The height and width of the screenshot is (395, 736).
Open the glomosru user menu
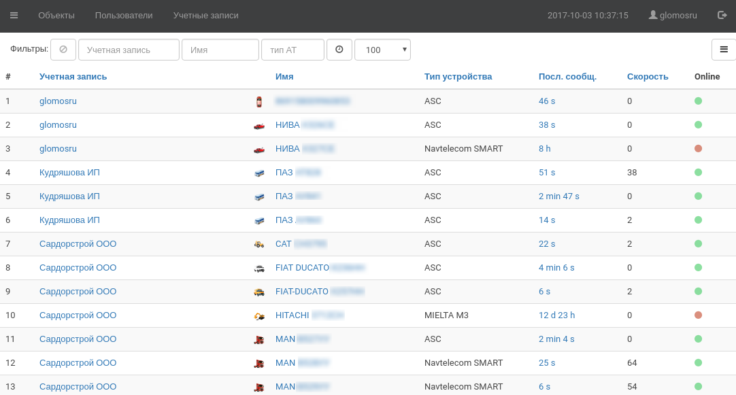(673, 15)
